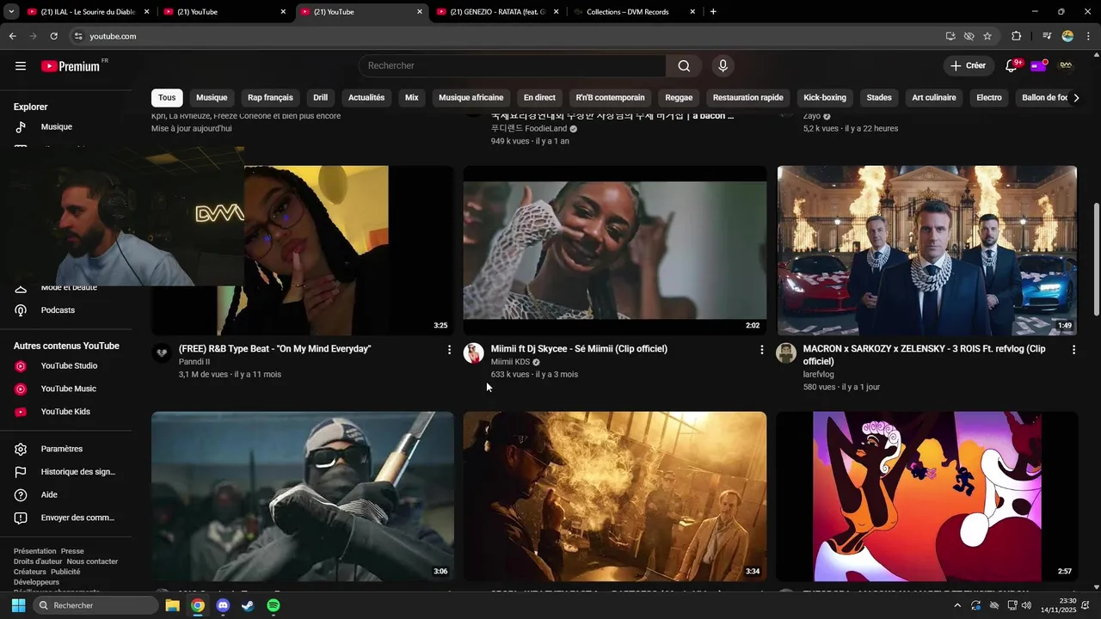Show hidden system tray icons
The image size is (1101, 619).
pos(957,605)
